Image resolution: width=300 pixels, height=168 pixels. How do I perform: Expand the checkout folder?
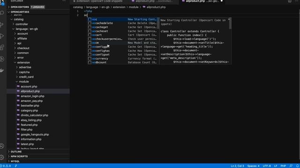tap(23, 48)
